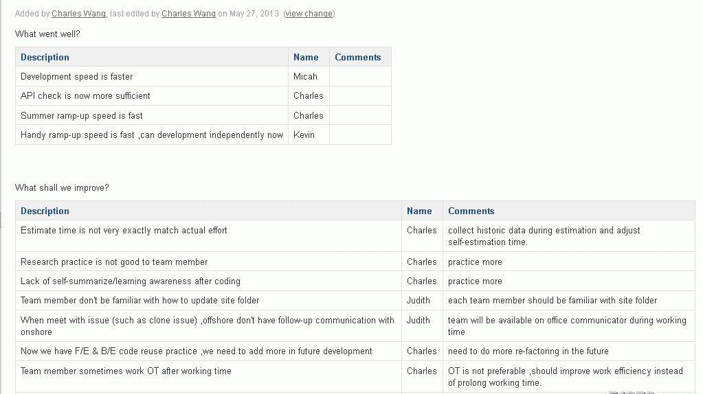This screenshot has height=394, width=703.
Task: Open the 'view change' link
Action: tap(309, 14)
